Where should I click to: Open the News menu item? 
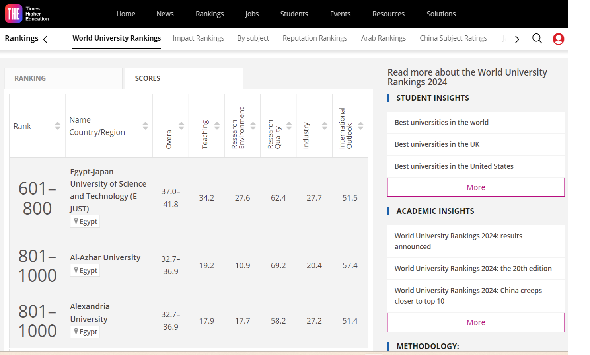(x=165, y=14)
